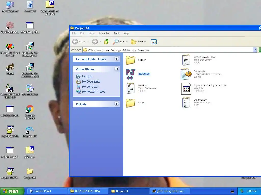This screenshot has width=261, height=195.
Task: Switch to Project64 taskbar button
Action: (x=129, y=191)
